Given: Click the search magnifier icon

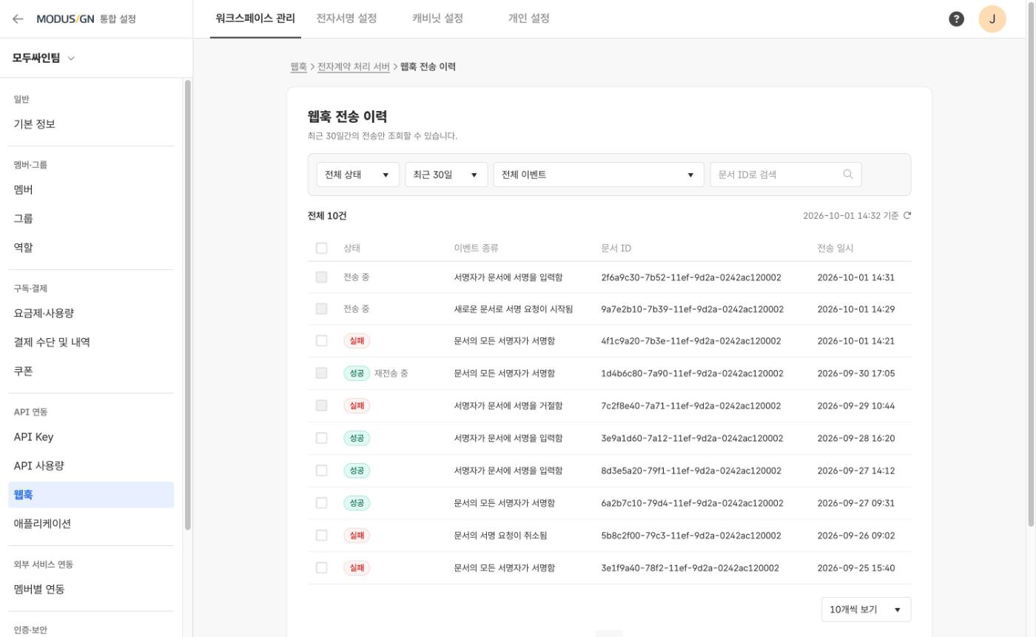Looking at the screenshot, I should pyautogui.click(x=847, y=175).
